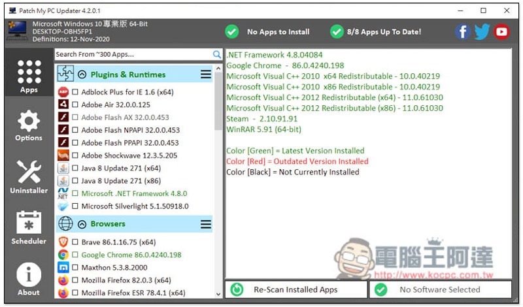Image resolution: width=523 pixels, height=307 pixels.
Task: Click the Re-Scan refresh arrow icon
Action: point(237,289)
